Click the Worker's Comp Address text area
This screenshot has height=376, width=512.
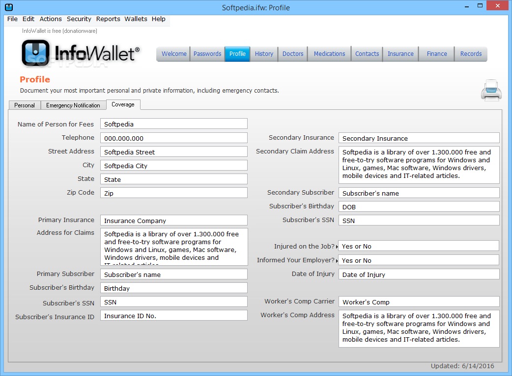click(419, 329)
